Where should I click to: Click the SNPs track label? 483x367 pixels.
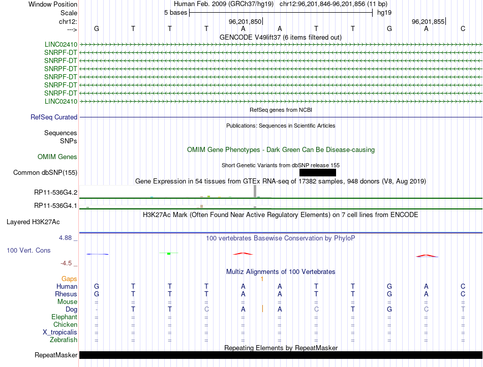(x=69, y=141)
